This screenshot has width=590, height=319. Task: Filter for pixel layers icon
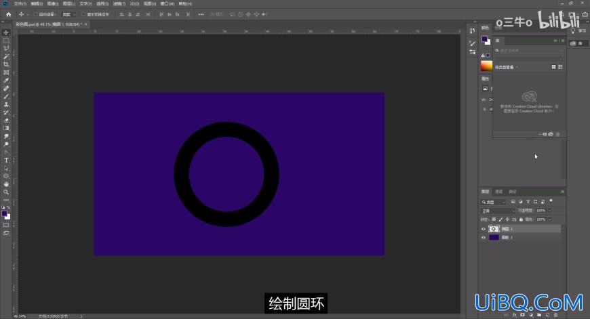point(513,202)
